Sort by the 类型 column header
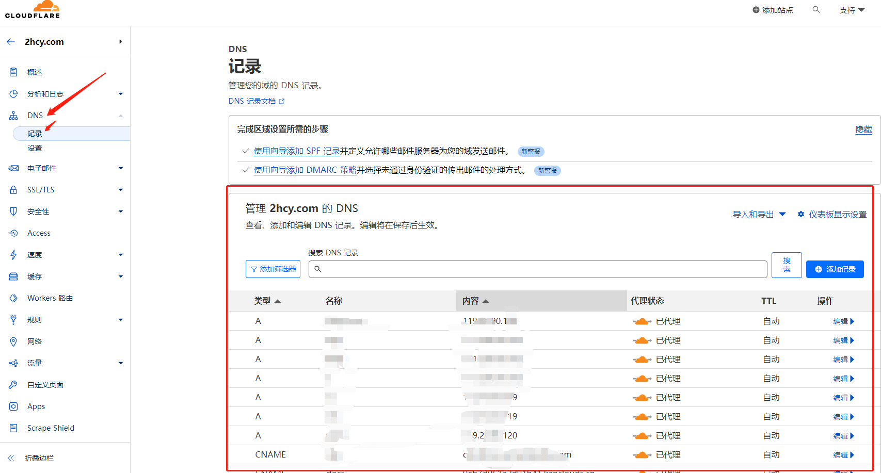881x473 pixels. pyautogui.click(x=267, y=301)
